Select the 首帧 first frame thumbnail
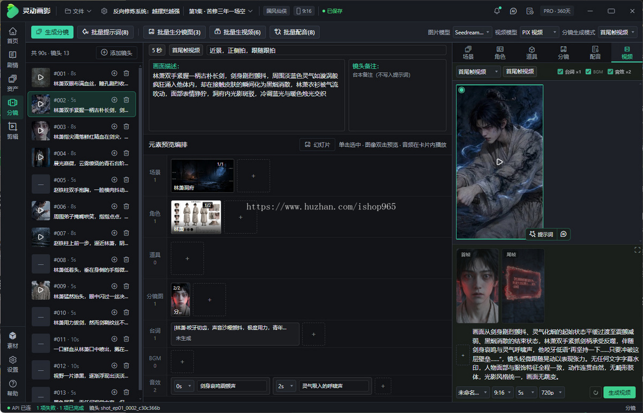643x413 pixels. coord(477,286)
